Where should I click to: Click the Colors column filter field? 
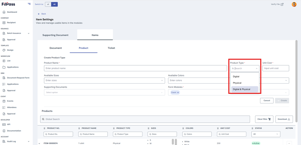(x=197, y=134)
